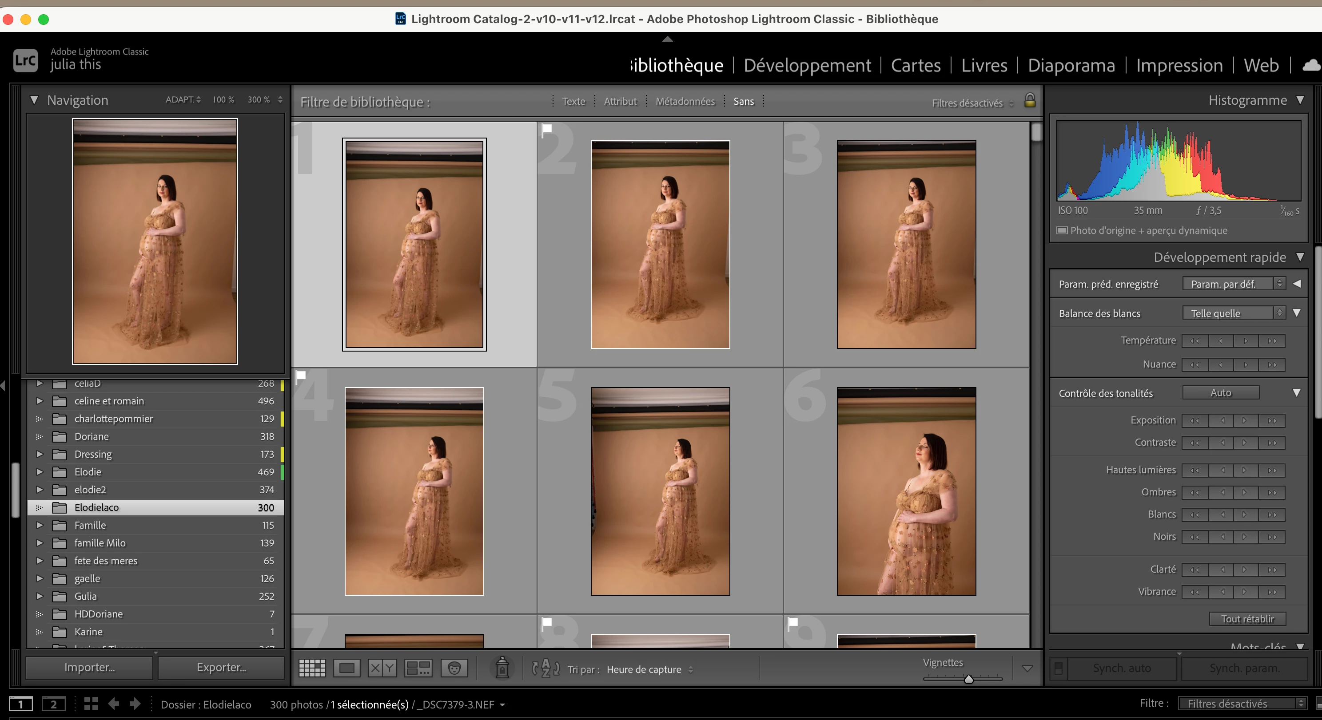Open compare view XY icon

tap(382, 668)
